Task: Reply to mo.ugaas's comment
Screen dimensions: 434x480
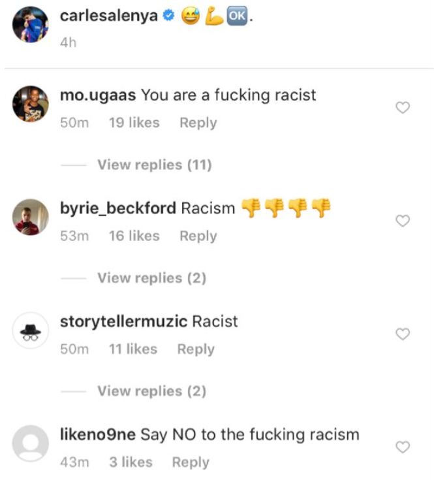Action: (x=198, y=123)
